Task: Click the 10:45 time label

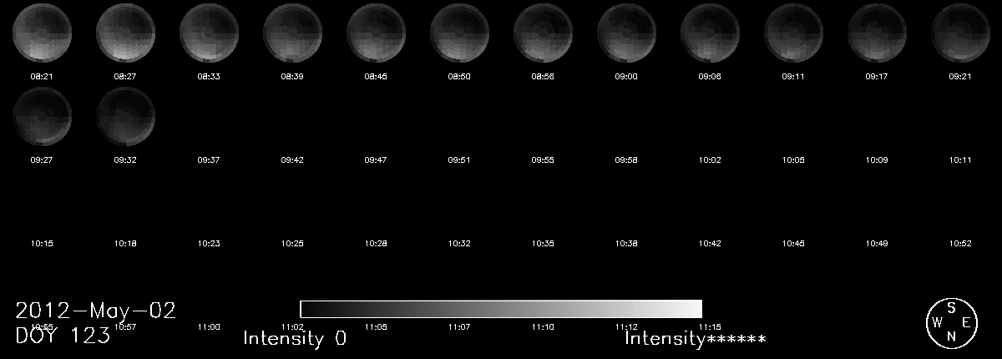Action: click(x=793, y=243)
